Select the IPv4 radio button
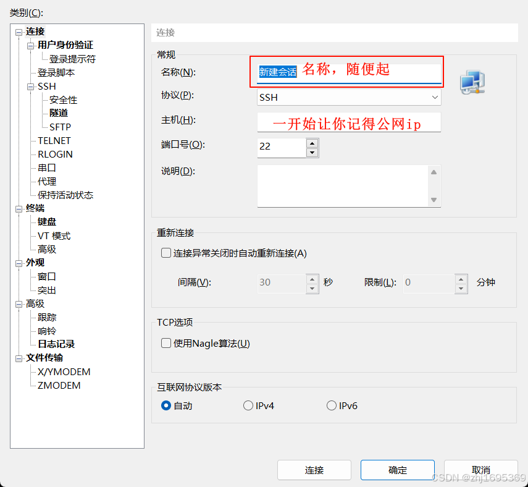This screenshot has height=487, width=528. (248, 405)
